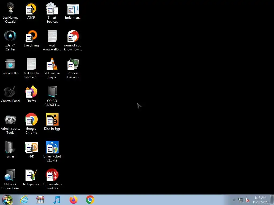Open the pinned WinRAR taskbar icon
The width and height of the screenshot is (274, 205).
point(40,200)
